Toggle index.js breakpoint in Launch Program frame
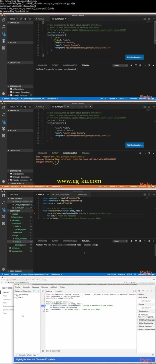156x364 pixels. point(11,95)
